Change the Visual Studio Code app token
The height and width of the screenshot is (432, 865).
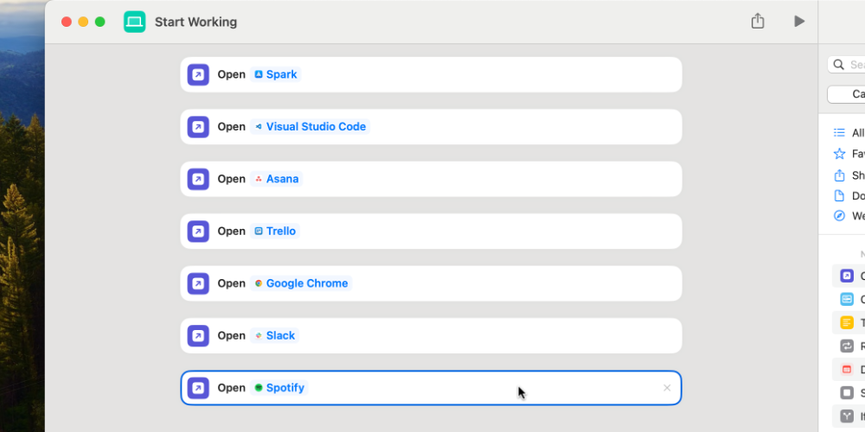310,127
